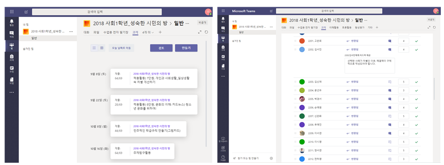Screen dimensions: 444x165
Task: Open manage teams gear in right window
Action: pyautogui.click(x=271, y=158)
